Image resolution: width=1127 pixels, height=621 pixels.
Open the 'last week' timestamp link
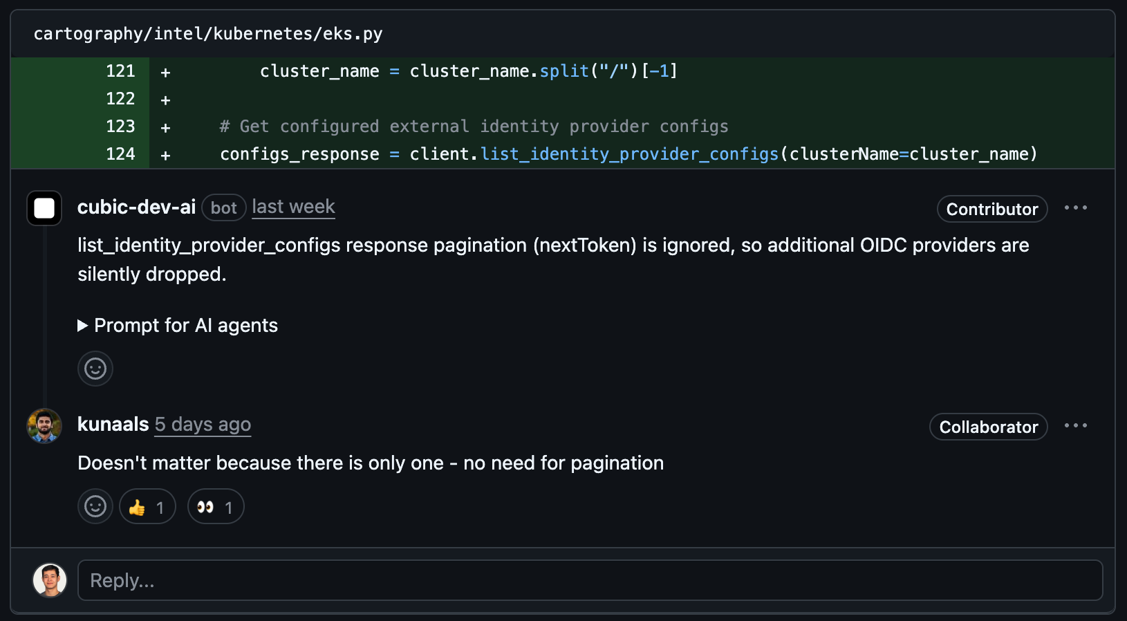tap(293, 207)
